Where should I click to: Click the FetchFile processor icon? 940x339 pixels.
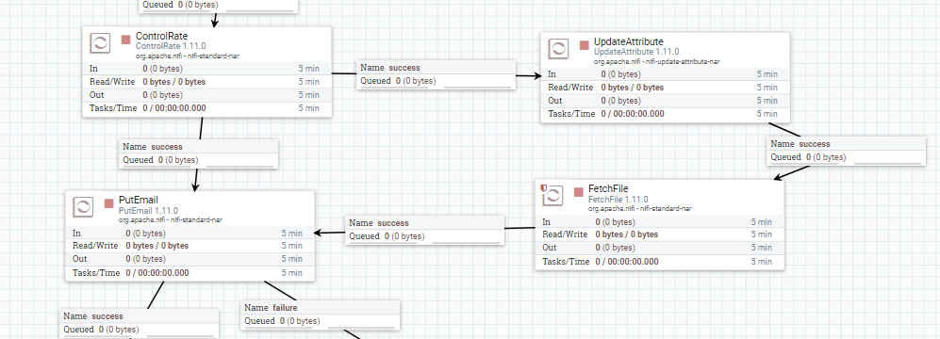[x=552, y=195]
